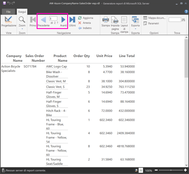Open the File tab

point(8,12)
